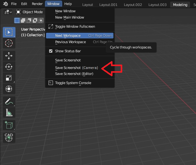Open the Render menu

click(37, 4)
